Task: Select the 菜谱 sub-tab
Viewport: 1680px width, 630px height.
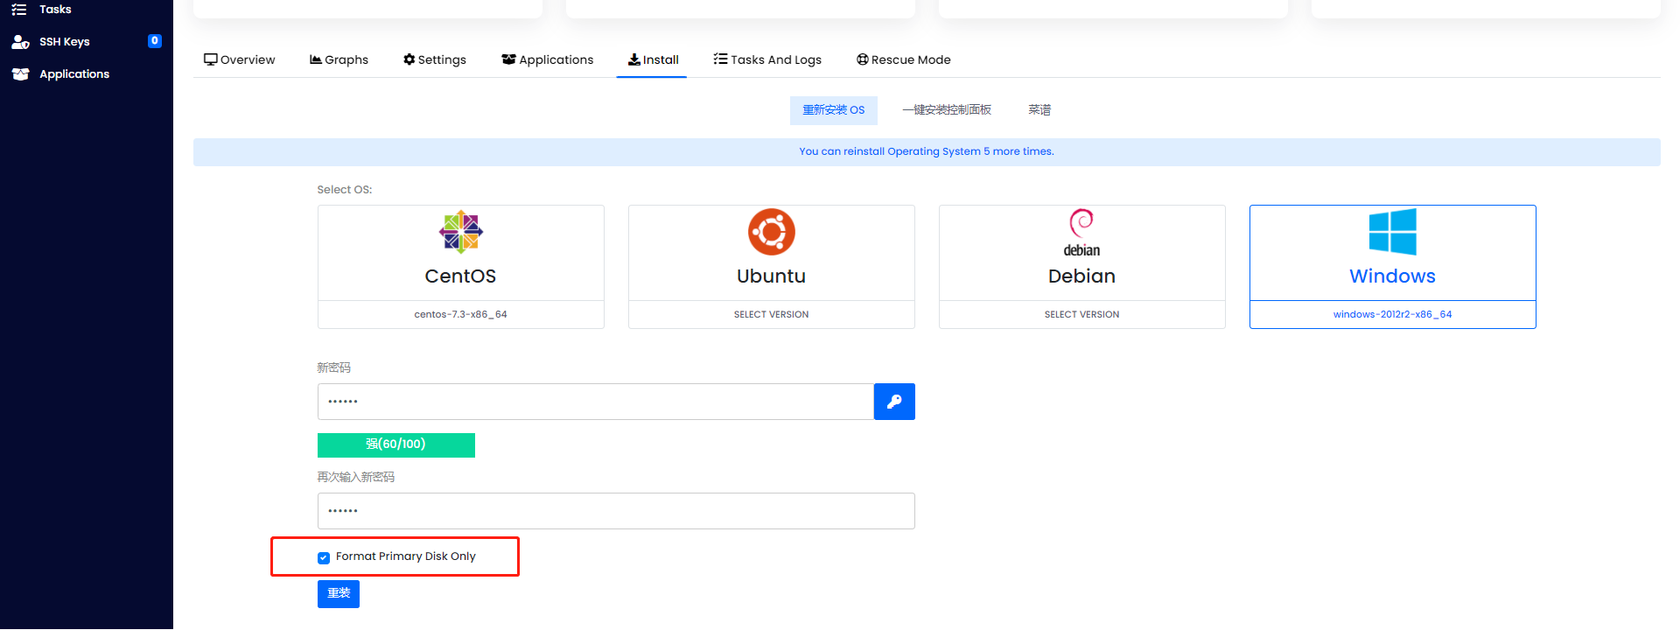Action: 1039,110
